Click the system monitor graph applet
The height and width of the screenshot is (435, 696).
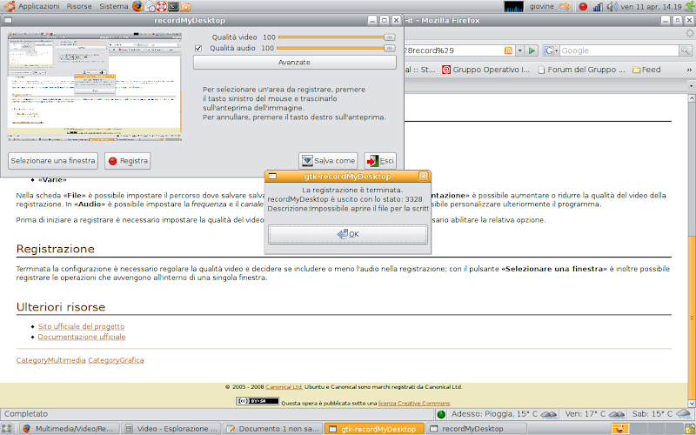513,6
